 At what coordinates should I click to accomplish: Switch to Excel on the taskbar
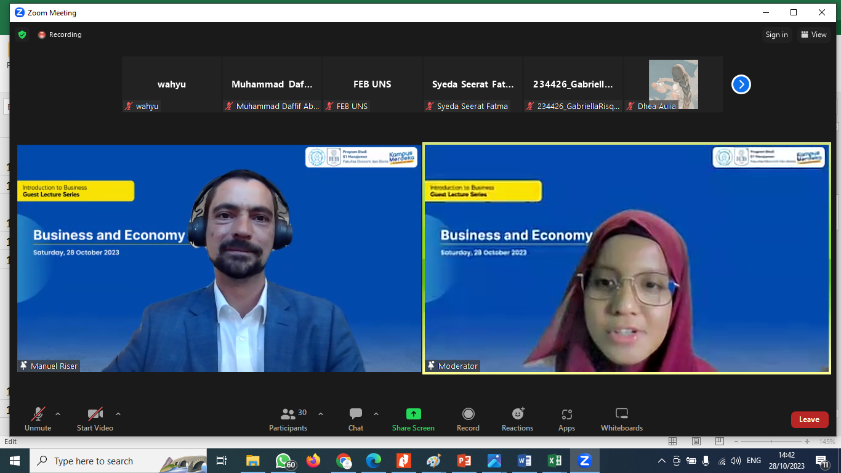(555, 461)
